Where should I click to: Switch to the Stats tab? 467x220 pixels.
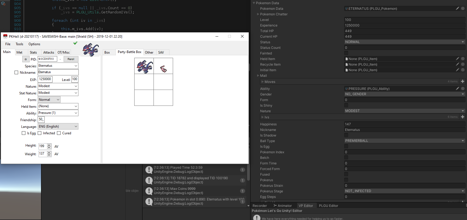(x=33, y=52)
